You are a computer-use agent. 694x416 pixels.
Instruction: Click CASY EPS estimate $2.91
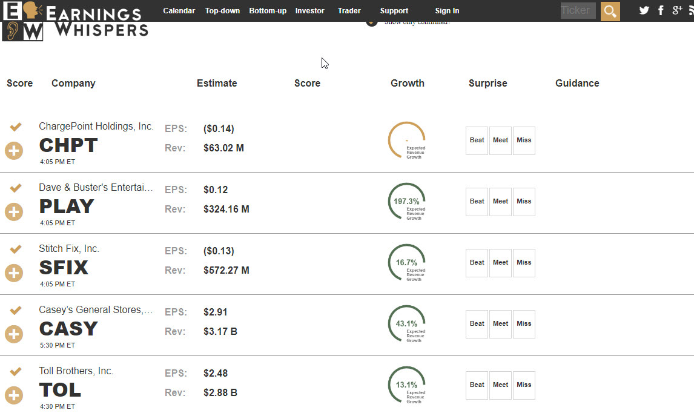click(x=216, y=312)
